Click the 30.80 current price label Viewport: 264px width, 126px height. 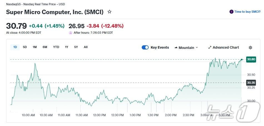(251, 59)
